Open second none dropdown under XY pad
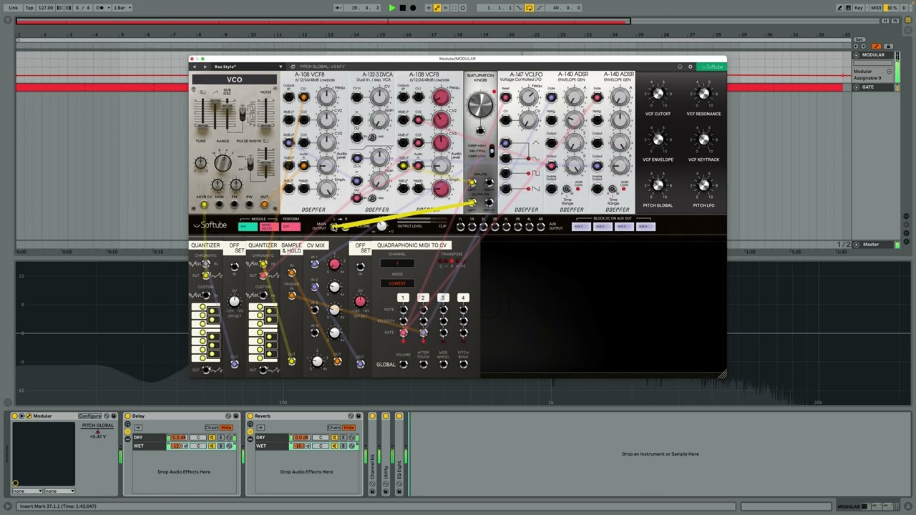Image resolution: width=916 pixels, height=515 pixels. click(x=59, y=491)
